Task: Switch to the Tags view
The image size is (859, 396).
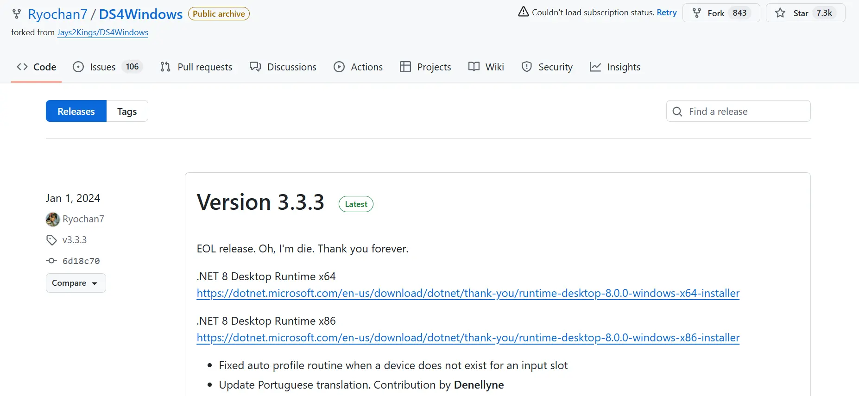Action: (x=127, y=111)
